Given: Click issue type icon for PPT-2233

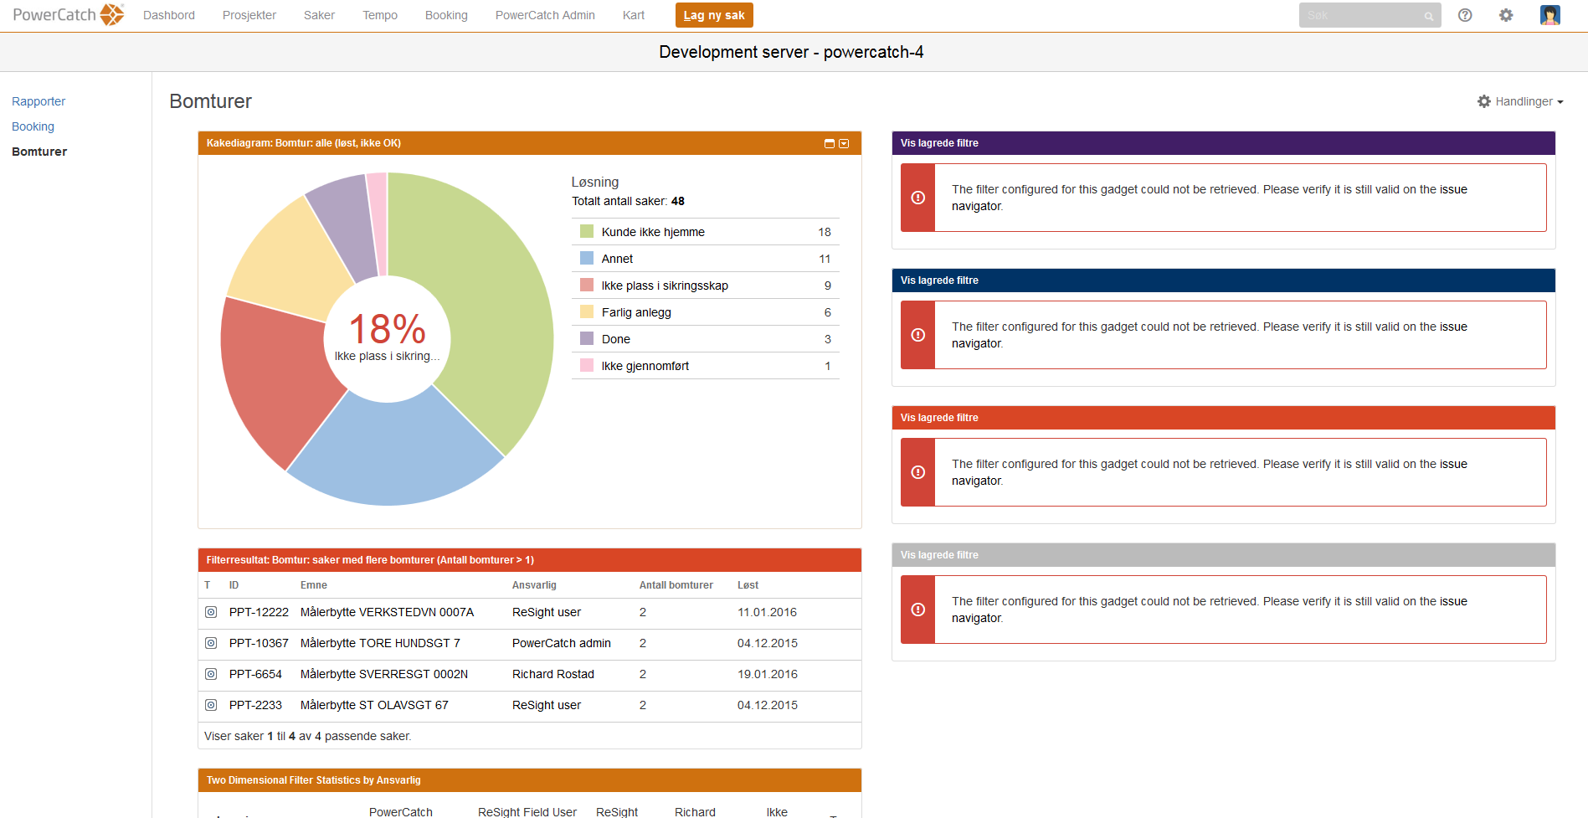Looking at the screenshot, I should click(211, 705).
